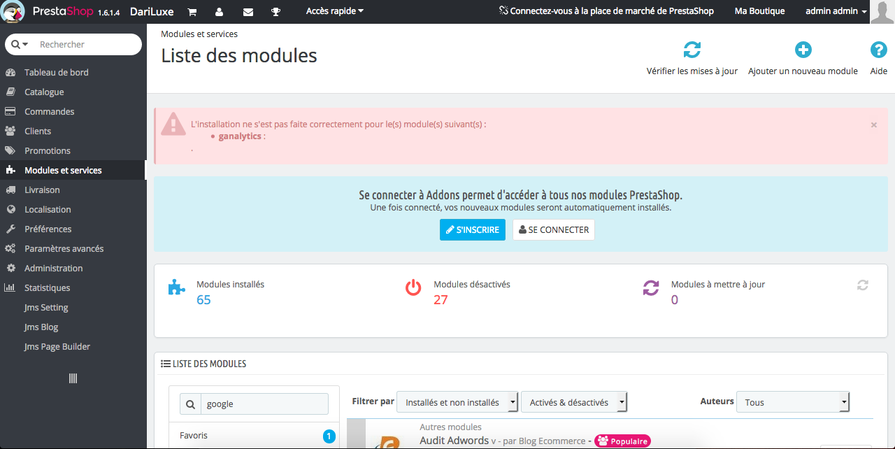Screen dimensions: 895x449
Task: Click the admin avatar image
Action: (882, 12)
